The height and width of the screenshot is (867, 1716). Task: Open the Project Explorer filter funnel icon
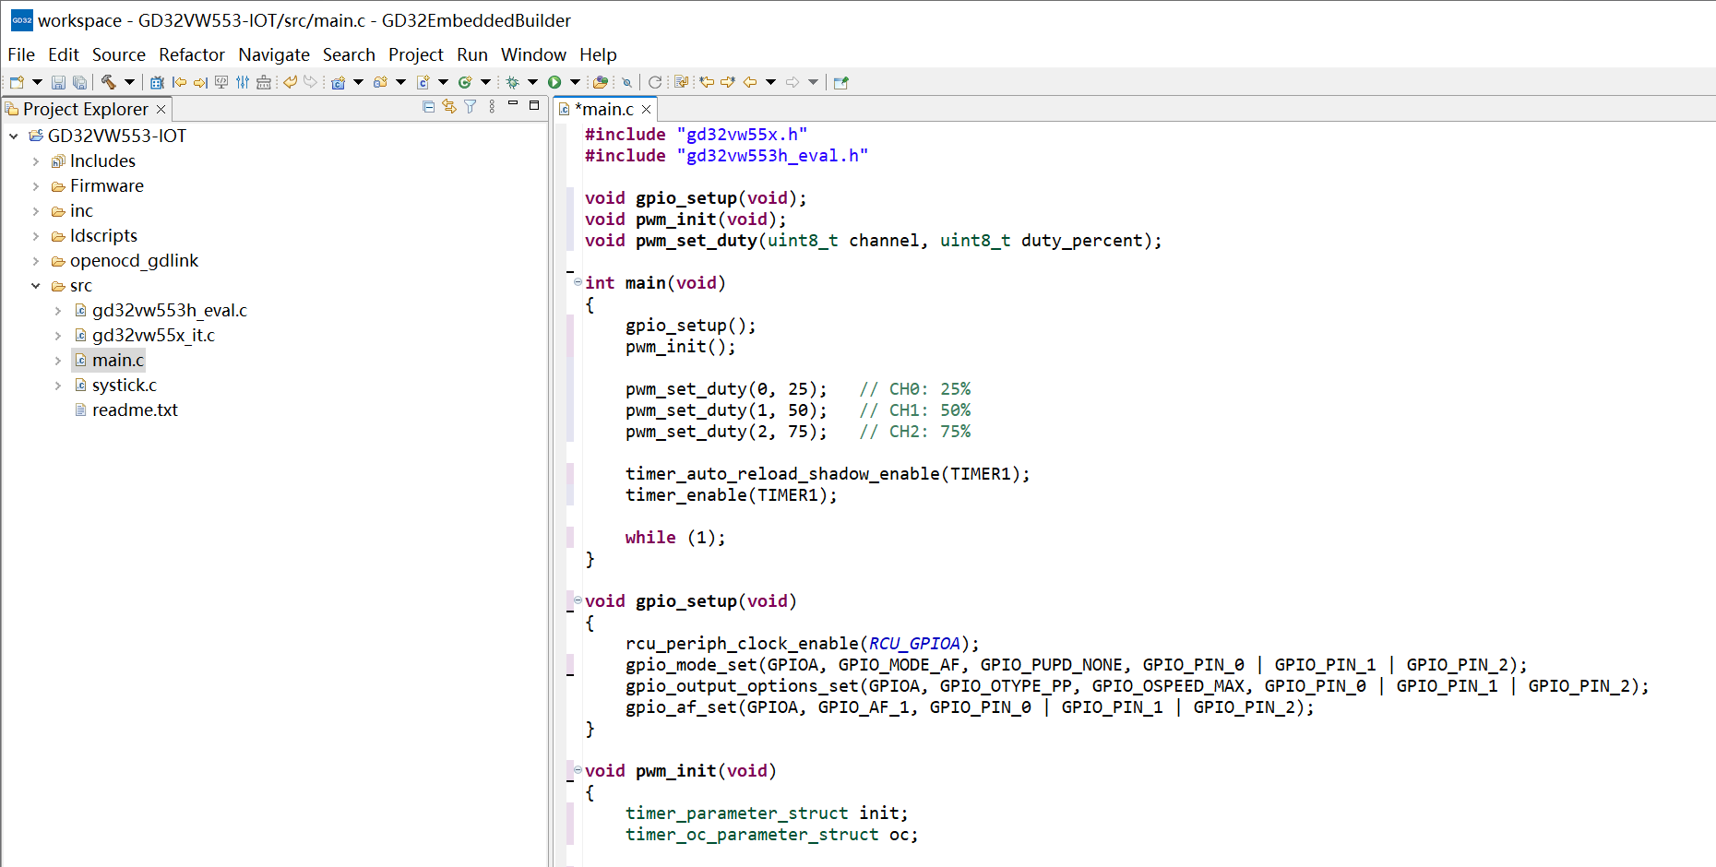click(x=471, y=107)
